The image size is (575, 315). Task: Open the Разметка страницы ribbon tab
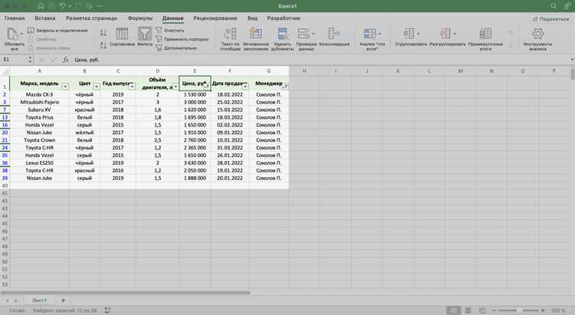92,18
